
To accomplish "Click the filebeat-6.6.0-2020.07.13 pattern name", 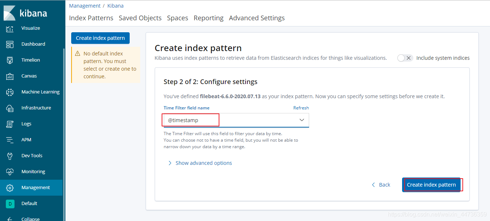I will click(231, 96).
